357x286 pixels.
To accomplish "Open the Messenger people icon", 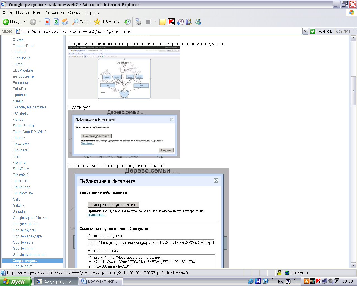I will coord(198,22).
